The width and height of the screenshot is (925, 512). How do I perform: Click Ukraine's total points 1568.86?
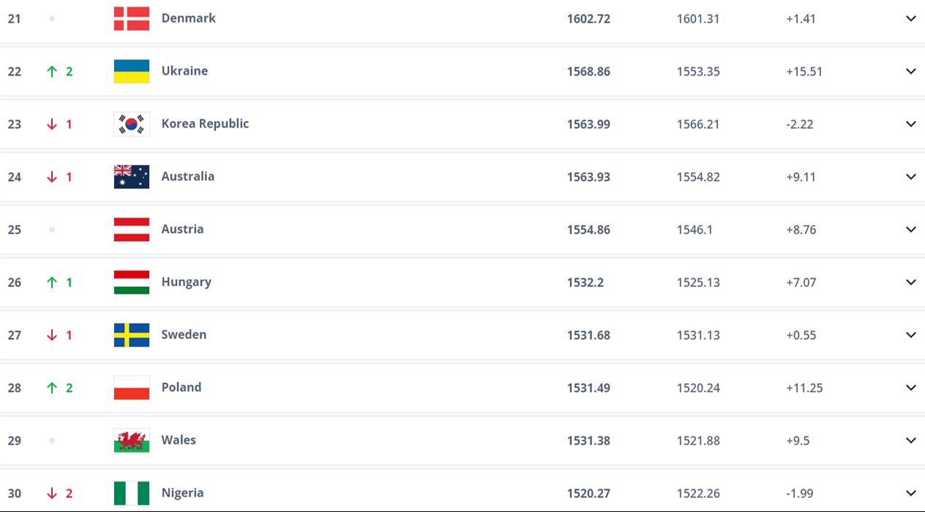click(x=588, y=72)
